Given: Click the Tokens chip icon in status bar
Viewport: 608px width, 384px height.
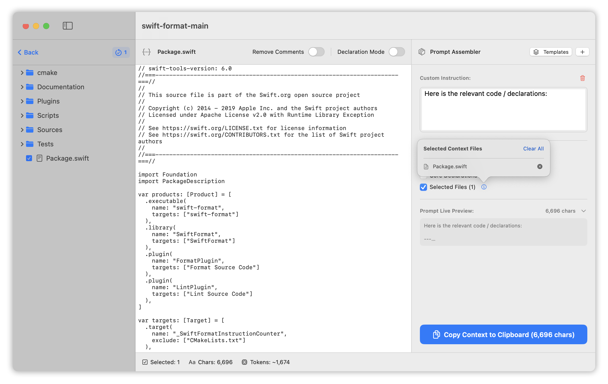Looking at the screenshot, I should [x=244, y=362].
